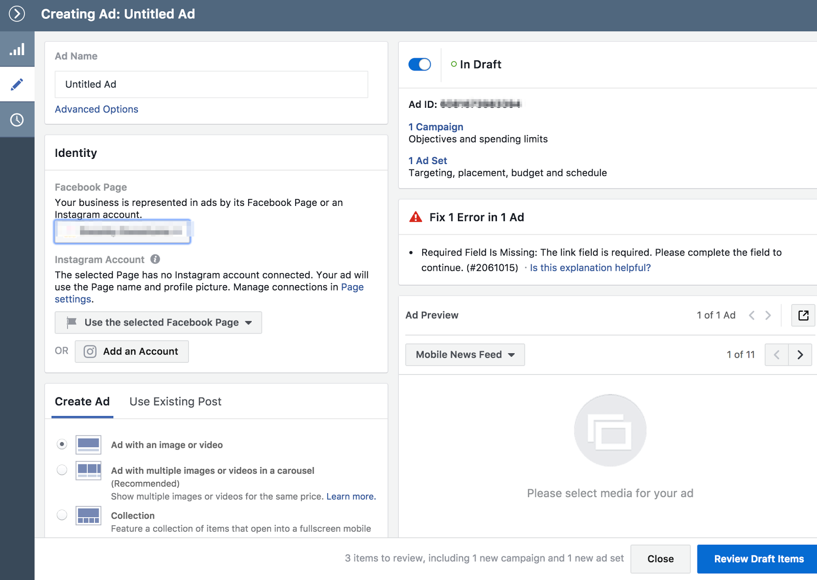Click the Collection ad format thumbnail
This screenshot has height=580, width=817.
point(88,516)
